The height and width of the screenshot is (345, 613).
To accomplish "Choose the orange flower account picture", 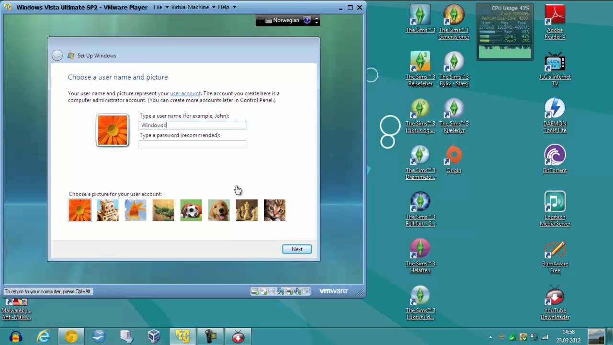I will click(x=79, y=210).
